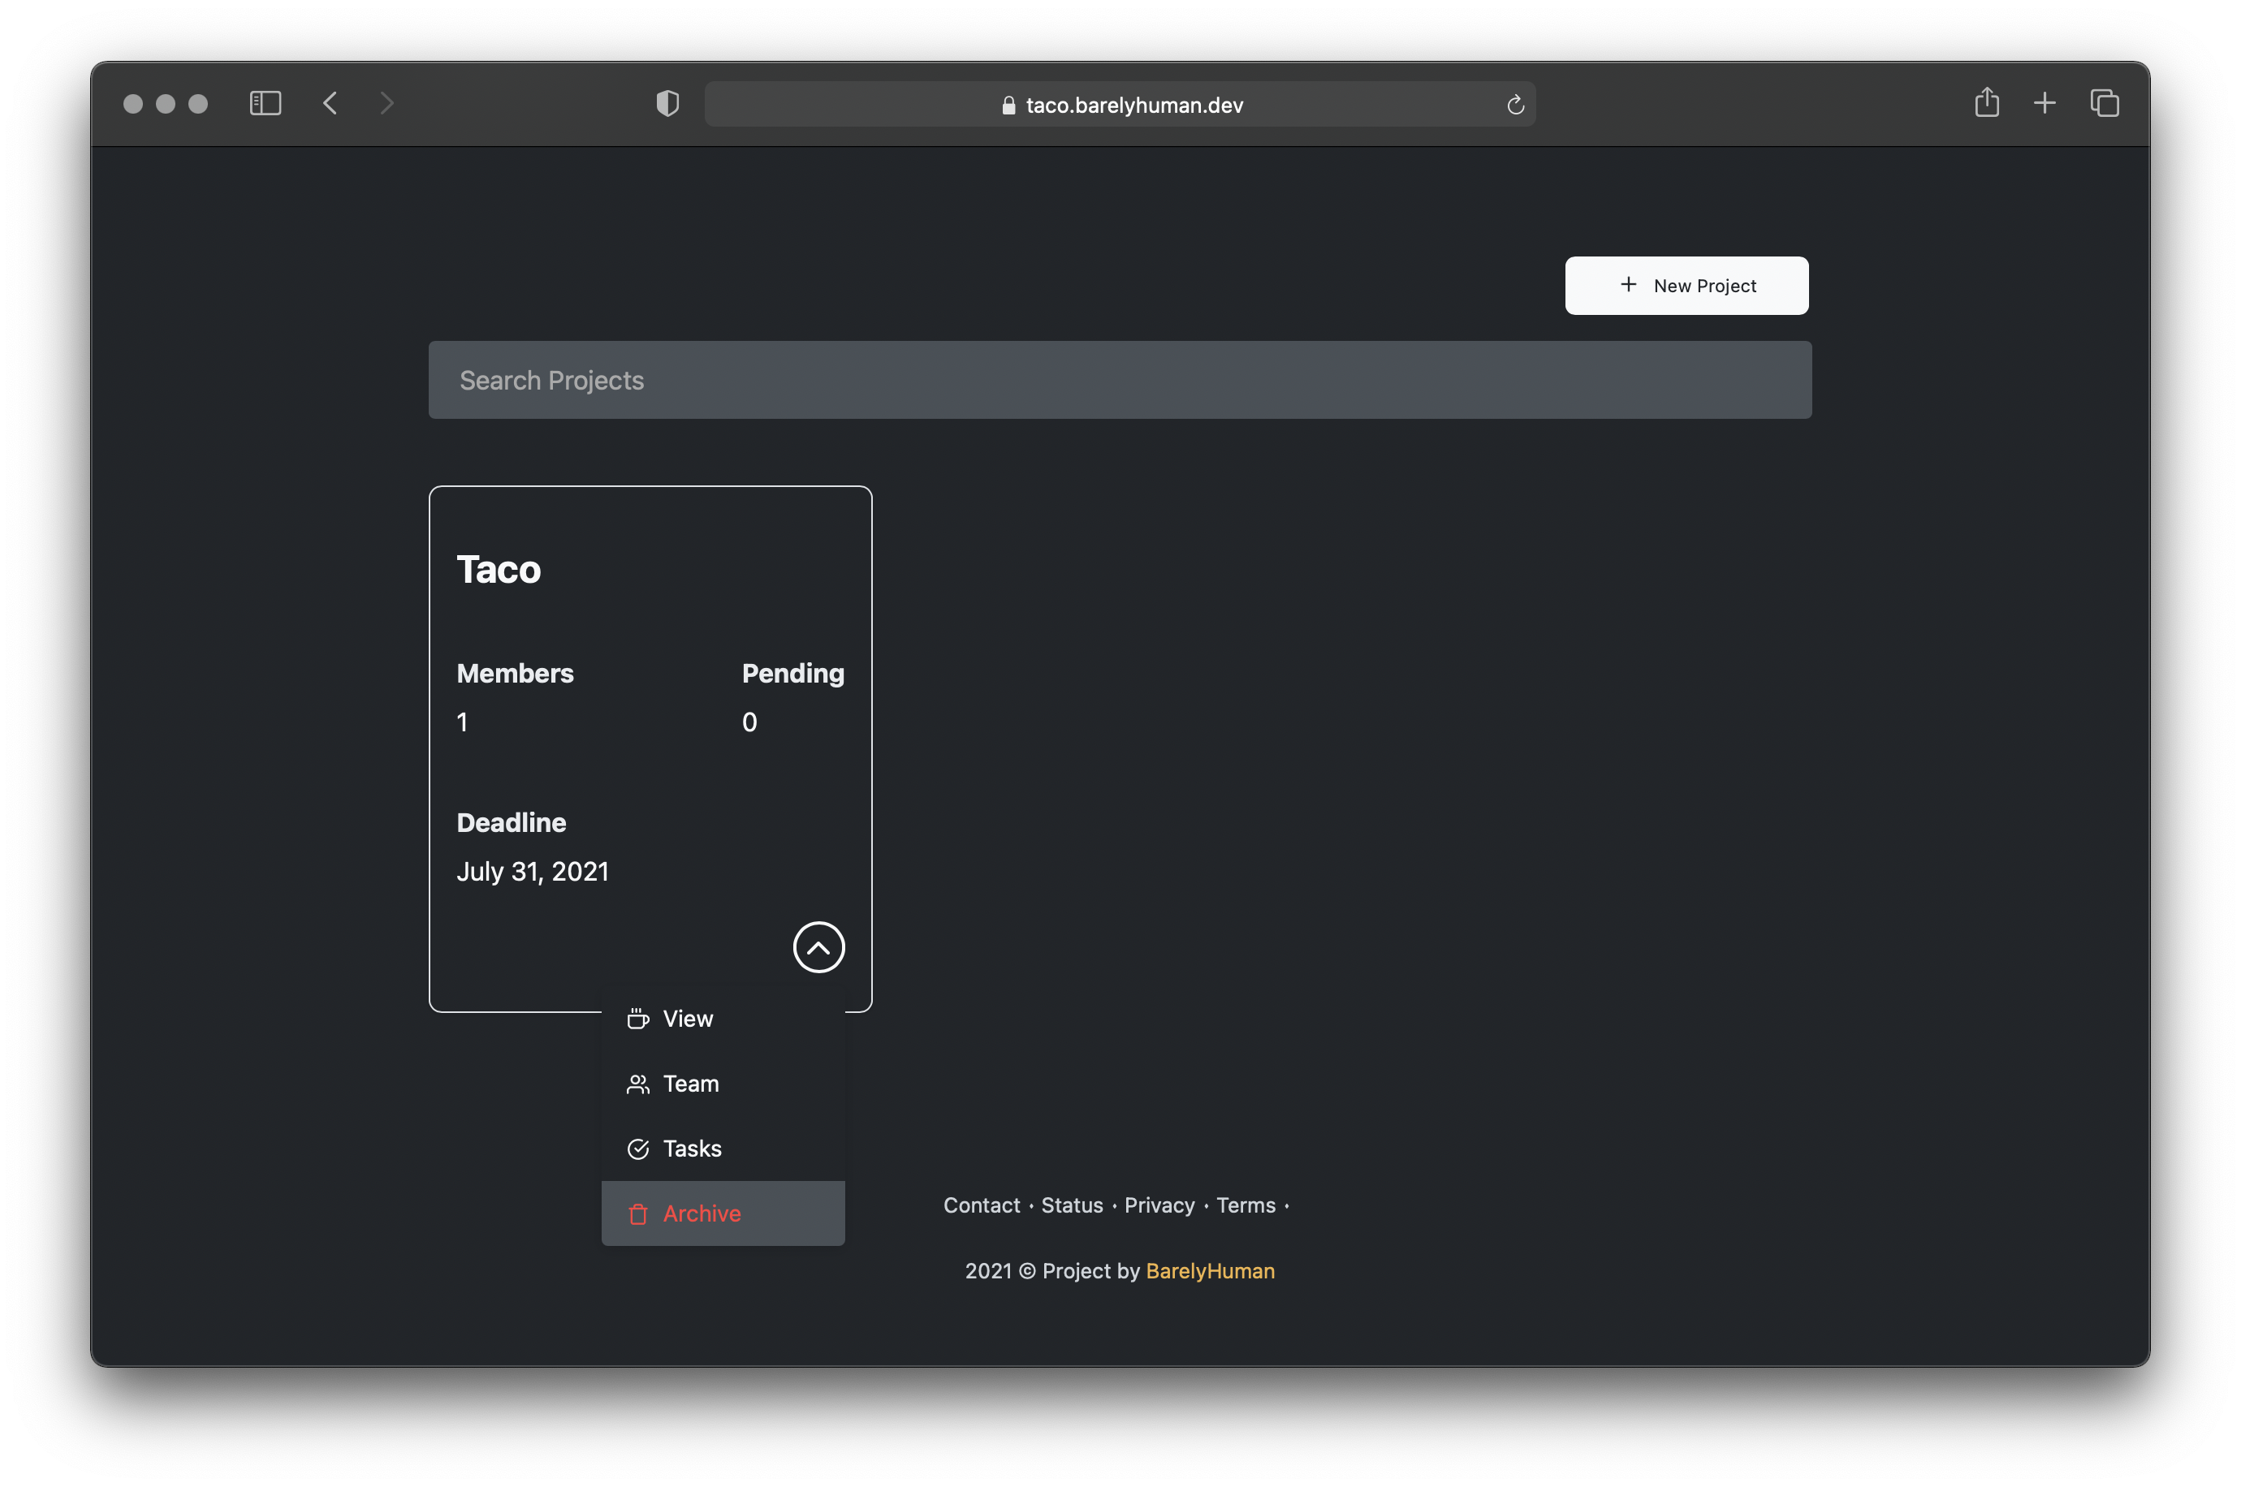Click the privacy shield icon in address bar

(667, 103)
